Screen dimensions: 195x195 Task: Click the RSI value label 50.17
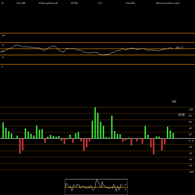point(179,48)
